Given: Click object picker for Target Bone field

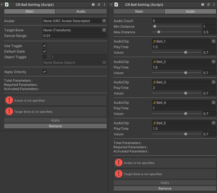Looking at the screenshot, I should click(x=104, y=30).
